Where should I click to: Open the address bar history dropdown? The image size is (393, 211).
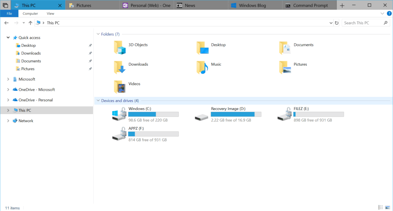tap(331, 23)
